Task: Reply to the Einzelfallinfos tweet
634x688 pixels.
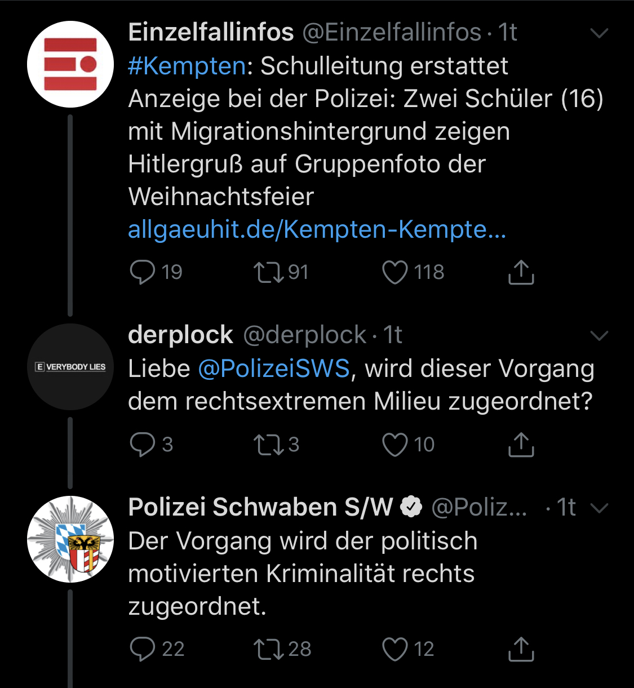Action: [142, 272]
